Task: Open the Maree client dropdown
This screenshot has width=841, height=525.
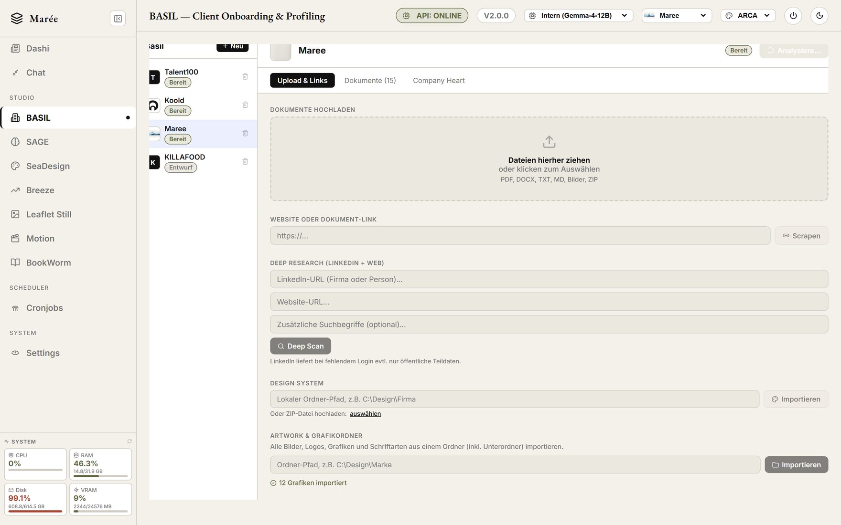Action: pyautogui.click(x=677, y=16)
